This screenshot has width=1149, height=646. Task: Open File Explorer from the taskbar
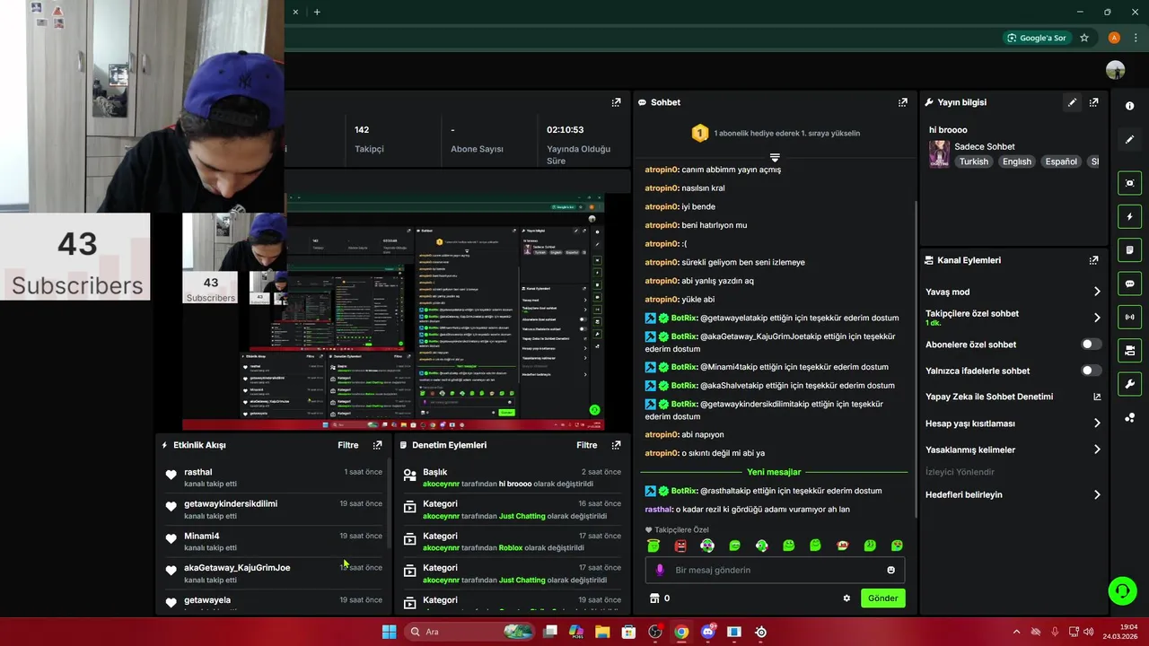(x=602, y=632)
